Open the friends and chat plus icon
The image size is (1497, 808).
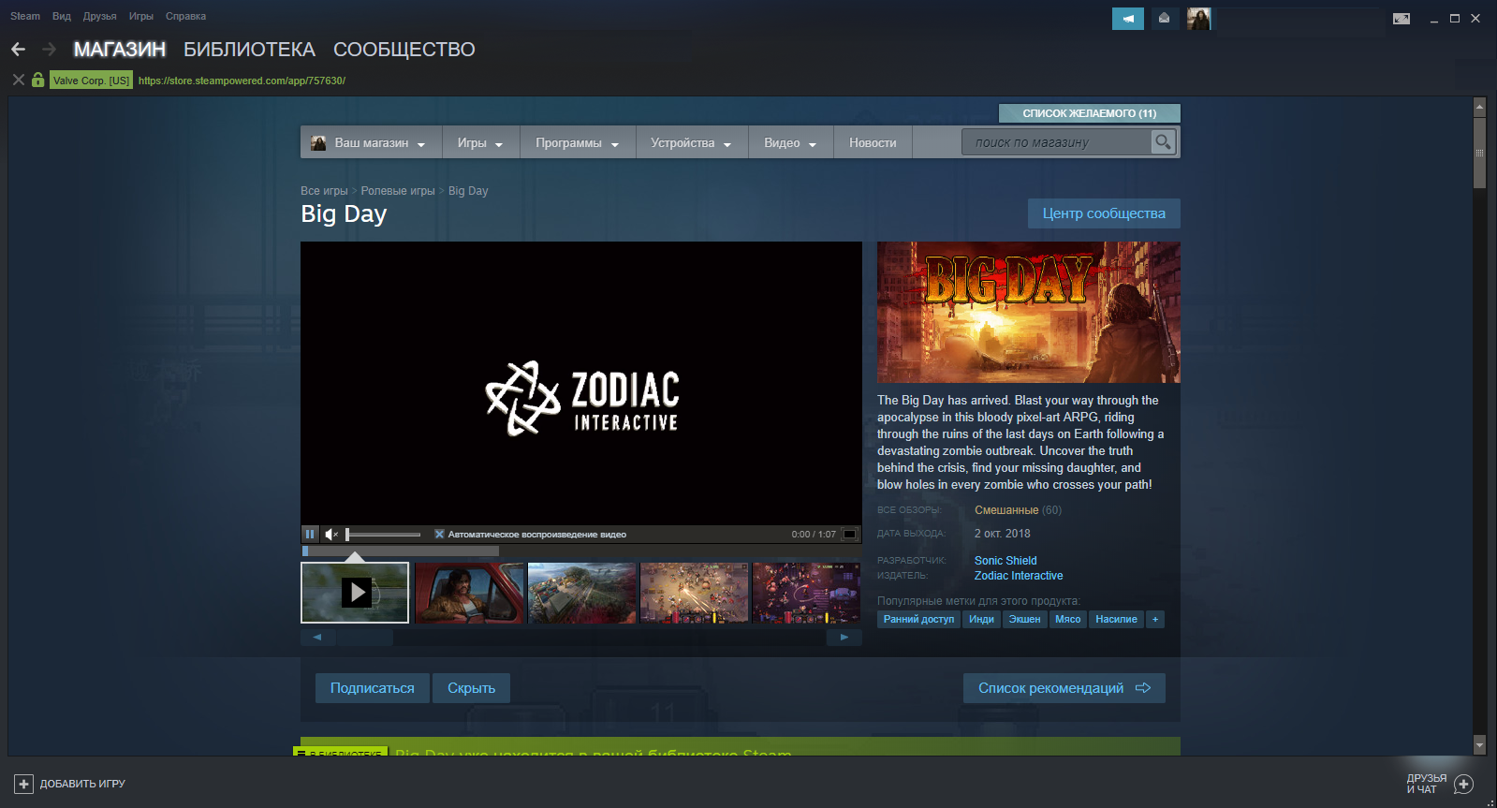tap(1464, 784)
